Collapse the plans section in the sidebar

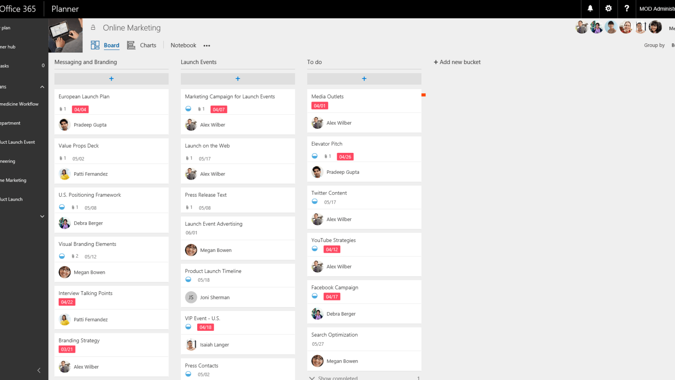[x=42, y=87]
